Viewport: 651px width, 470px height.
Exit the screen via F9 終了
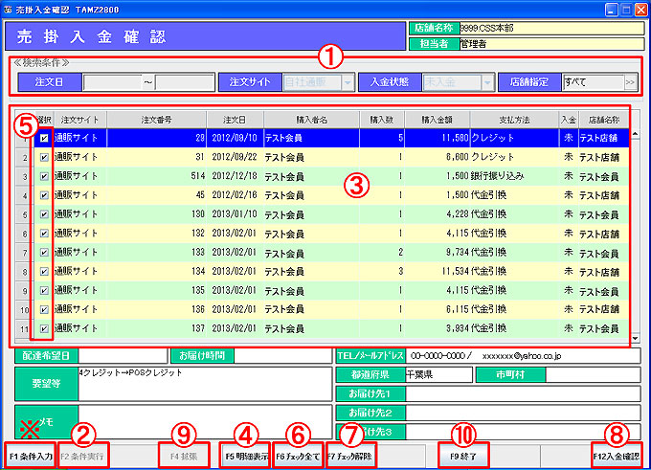463,455
